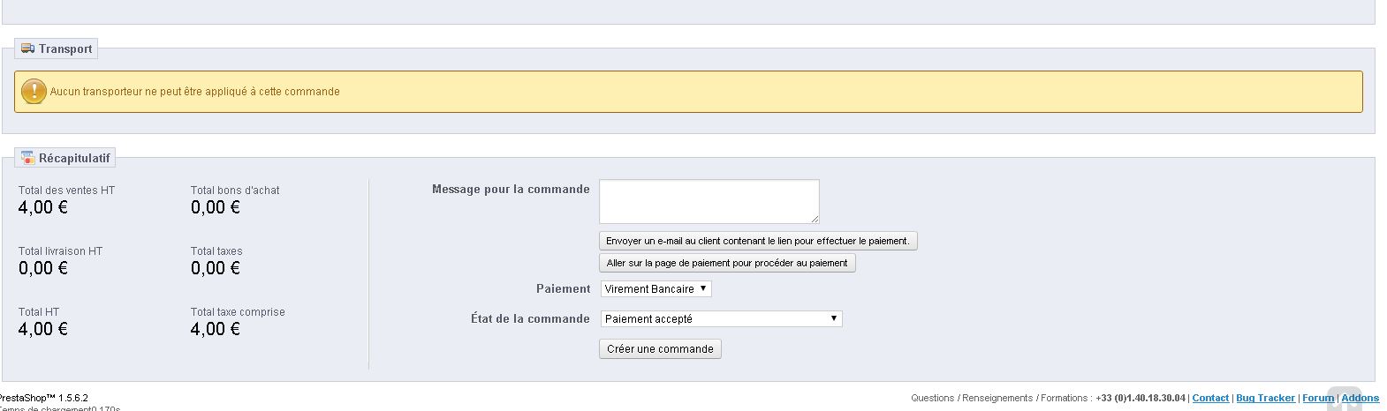The width and height of the screenshot is (1387, 411).
Task: Visit the Forum link
Action: click(1317, 398)
